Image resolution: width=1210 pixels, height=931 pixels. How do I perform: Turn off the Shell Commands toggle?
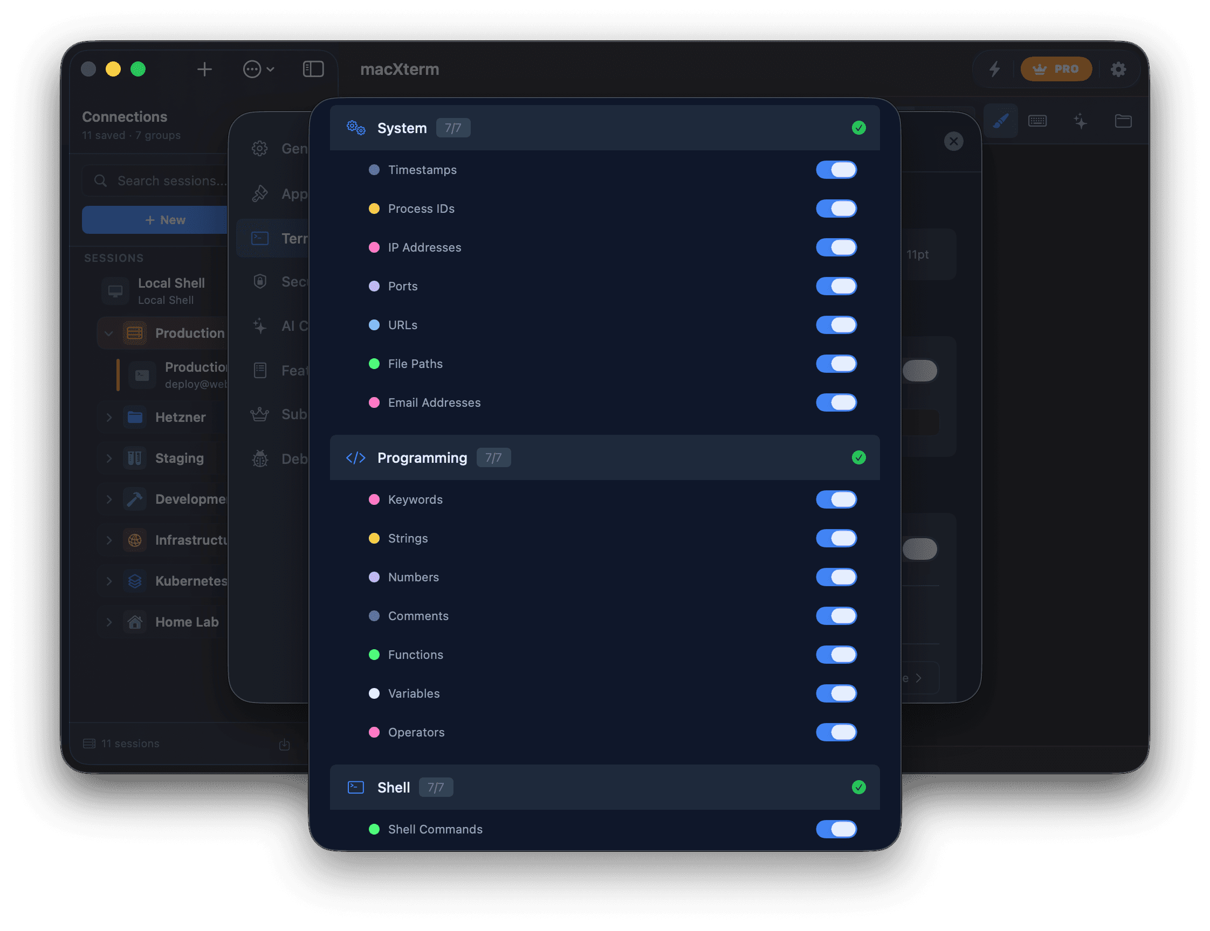point(836,829)
